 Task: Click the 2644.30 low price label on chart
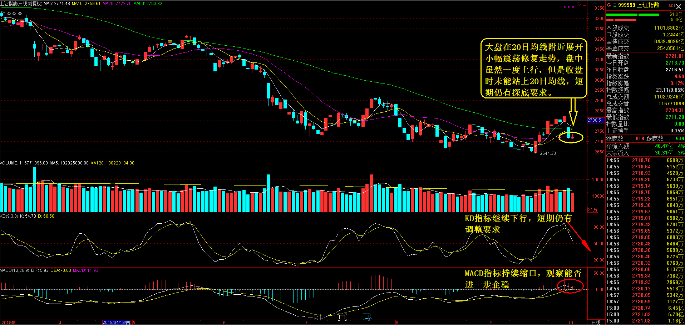coord(548,153)
